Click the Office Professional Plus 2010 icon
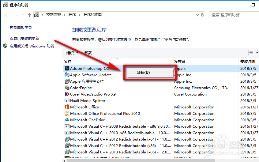259x162 pixels. click(x=67, y=113)
